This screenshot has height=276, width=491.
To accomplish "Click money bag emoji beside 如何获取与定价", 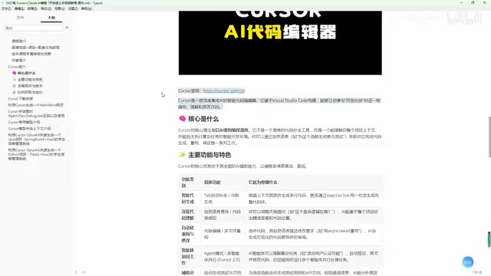I will pyautogui.click(x=14, y=92).
